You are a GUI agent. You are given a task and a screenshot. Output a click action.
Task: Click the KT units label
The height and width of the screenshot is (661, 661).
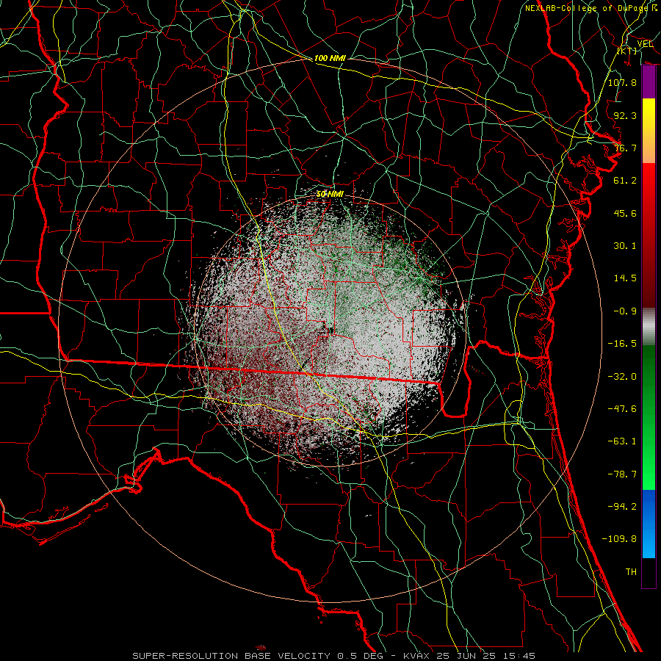pyautogui.click(x=627, y=51)
